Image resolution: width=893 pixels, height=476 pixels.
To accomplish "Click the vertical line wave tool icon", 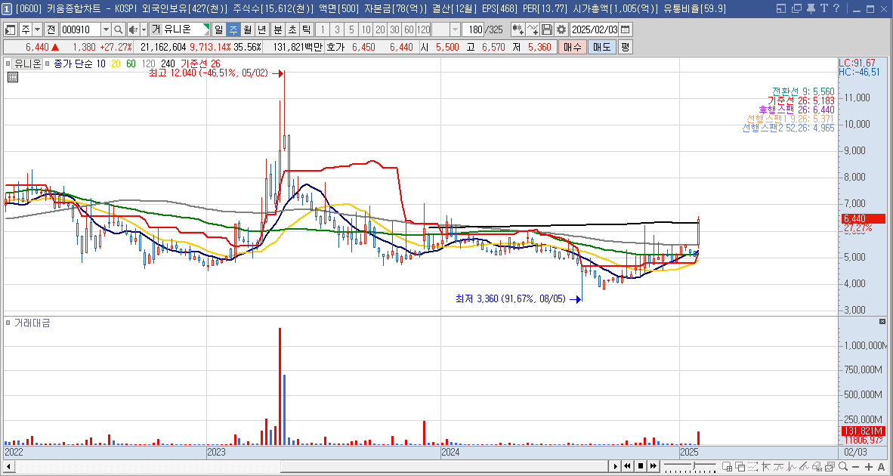I will click(x=792, y=466).
